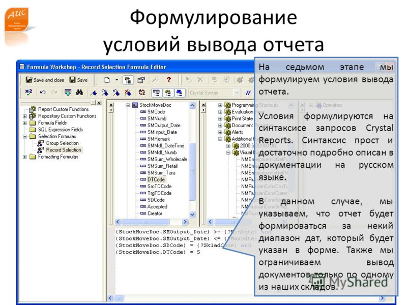Select the SMSum_Wholesale field
This screenshot has height=305, width=407.
[x=167, y=159]
